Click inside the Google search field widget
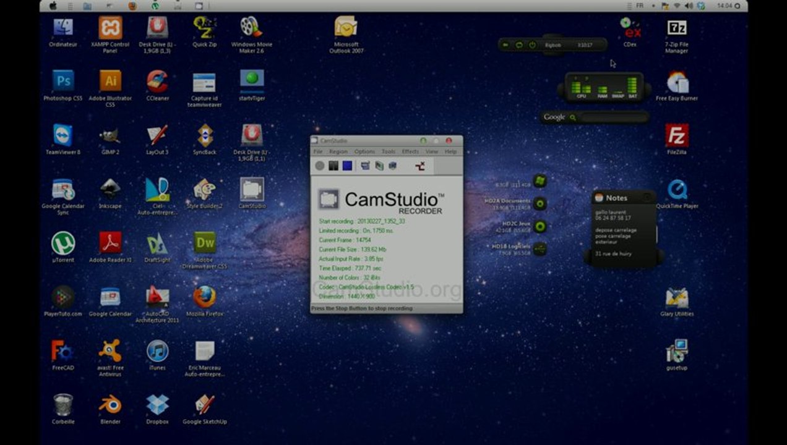Image resolution: width=787 pixels, height=445 pixels. point(613,117)
